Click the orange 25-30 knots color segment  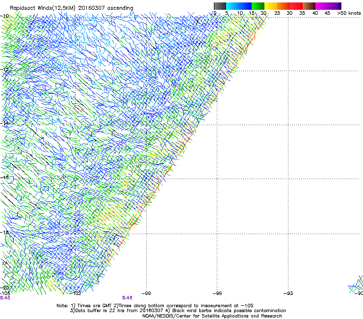coord(284,6)
